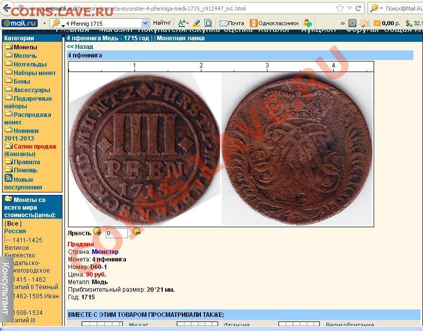Open the Правила link in sidebar
The width and height of the screenshot is (423, 331).
click(27, 162)
